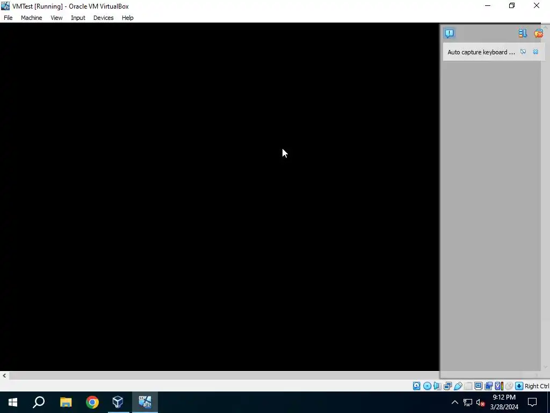Click the keyboard capture arrow icon

point(519,386)
